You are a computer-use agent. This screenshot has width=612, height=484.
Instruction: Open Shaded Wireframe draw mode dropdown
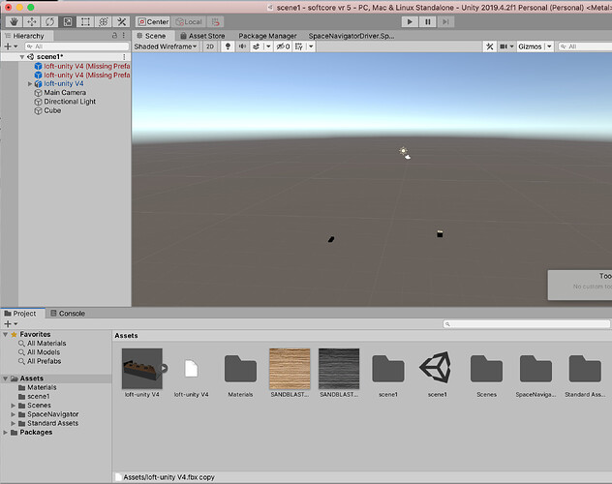[166, 46]
